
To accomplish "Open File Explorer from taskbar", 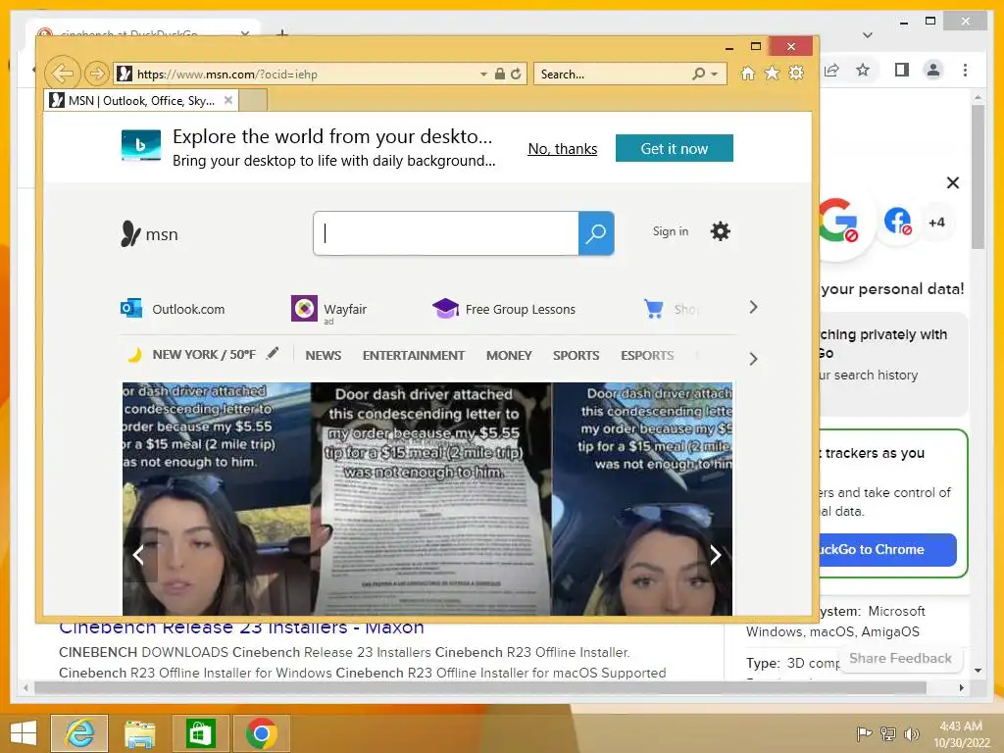I will pyautogui.click(x=140, y=732).
